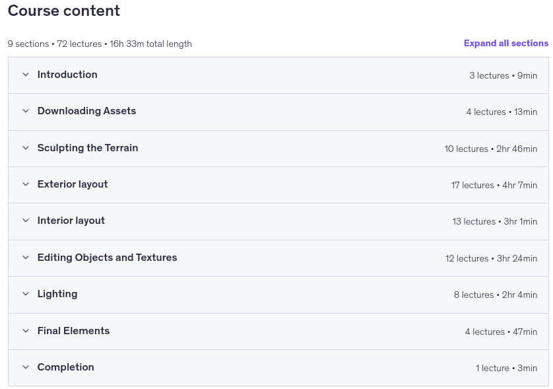
Task: Expand Sculpting the Terrain chevron
Action: [x=26, y=148]
